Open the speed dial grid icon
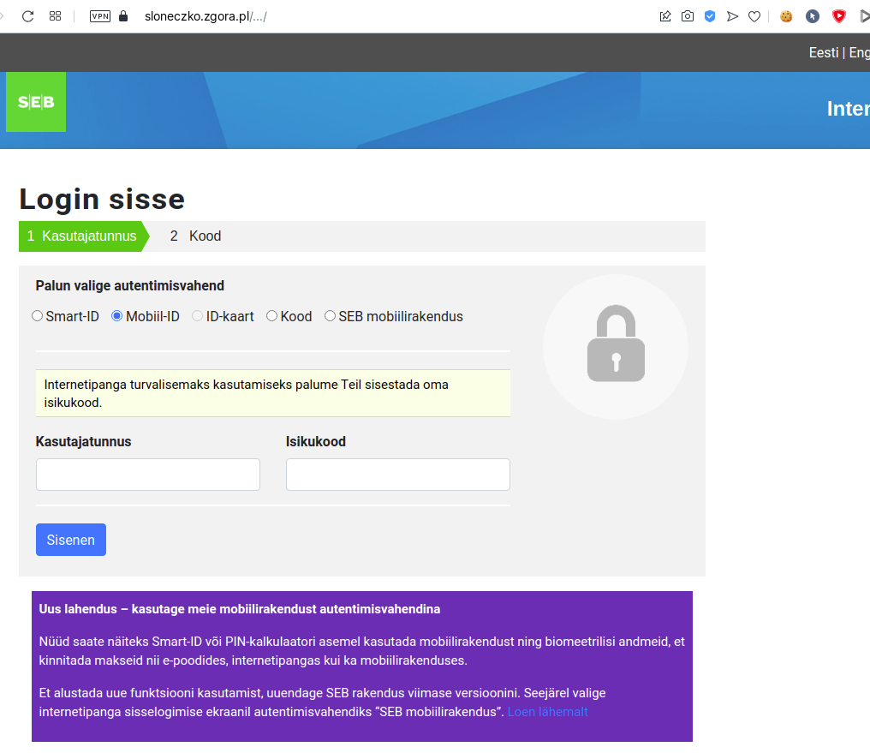870x753 pixels. coord(55,16)
